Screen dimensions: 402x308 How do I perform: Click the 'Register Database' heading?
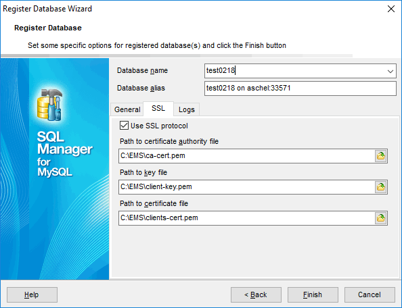point(48,28)
